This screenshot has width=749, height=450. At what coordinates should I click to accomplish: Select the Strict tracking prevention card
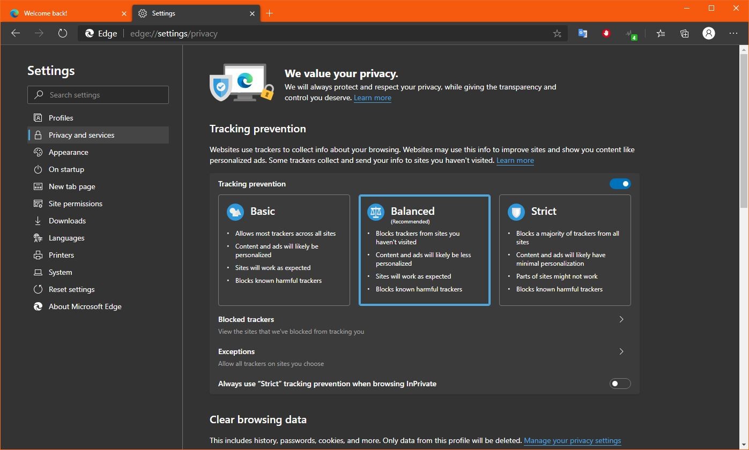click(565, 250)
